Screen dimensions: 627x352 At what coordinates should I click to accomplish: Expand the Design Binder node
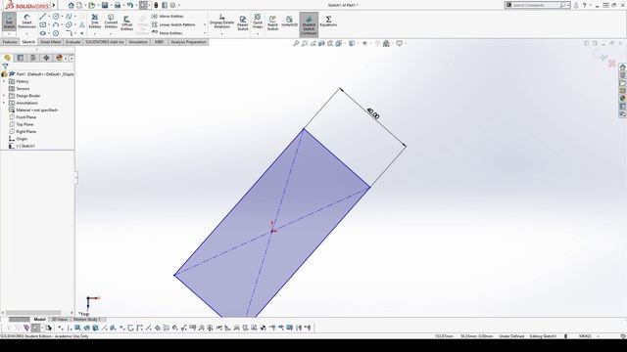pos(4,96)
